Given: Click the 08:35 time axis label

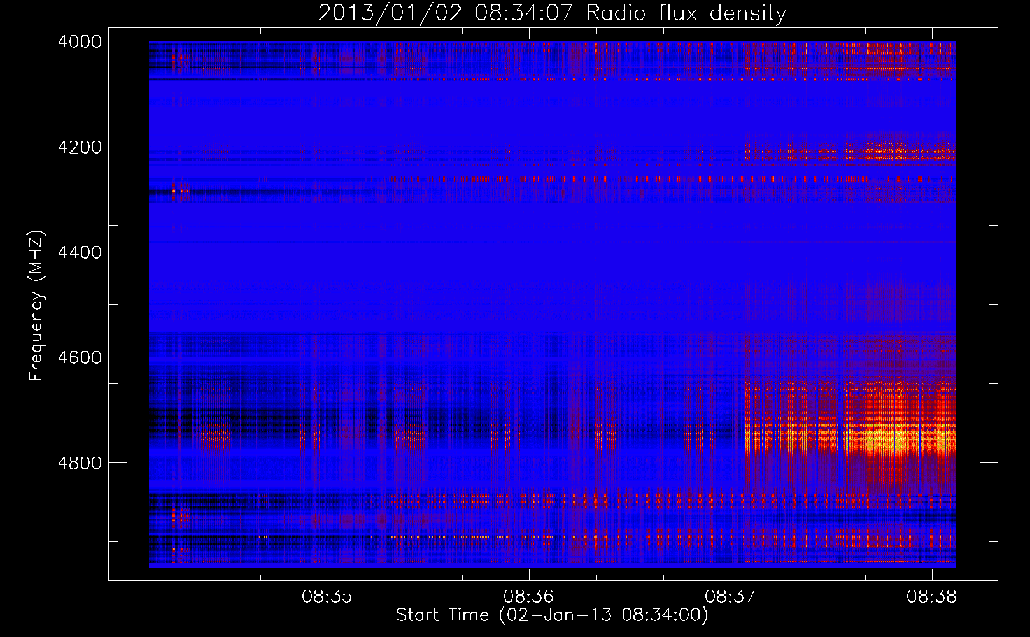Looking at the screenshot, I should (x=327, y=597).
